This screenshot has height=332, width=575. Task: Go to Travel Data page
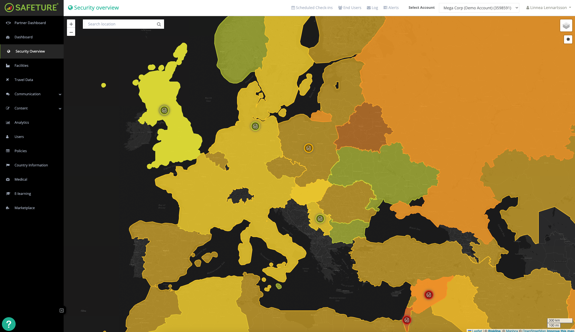tap(24, 80)
